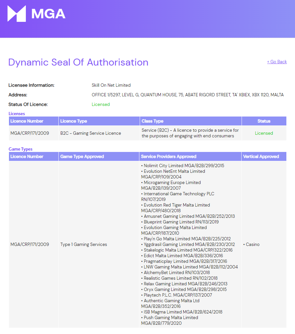Click the Status column header in Licenses table
The width and height of the screenshot is (295, 334).
264,121
